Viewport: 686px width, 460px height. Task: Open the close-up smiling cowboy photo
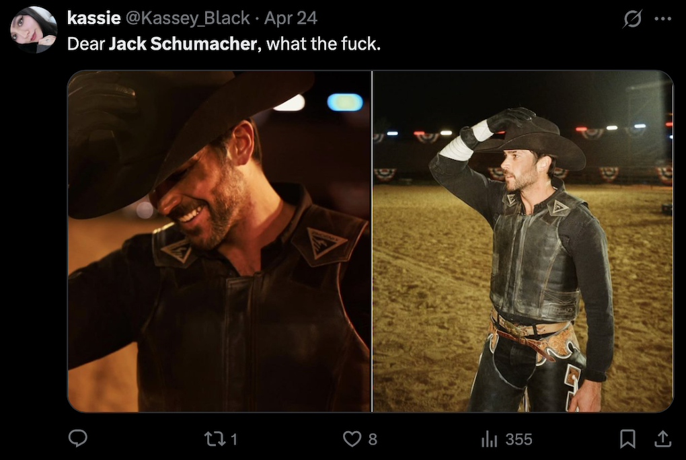pos(219,241)
